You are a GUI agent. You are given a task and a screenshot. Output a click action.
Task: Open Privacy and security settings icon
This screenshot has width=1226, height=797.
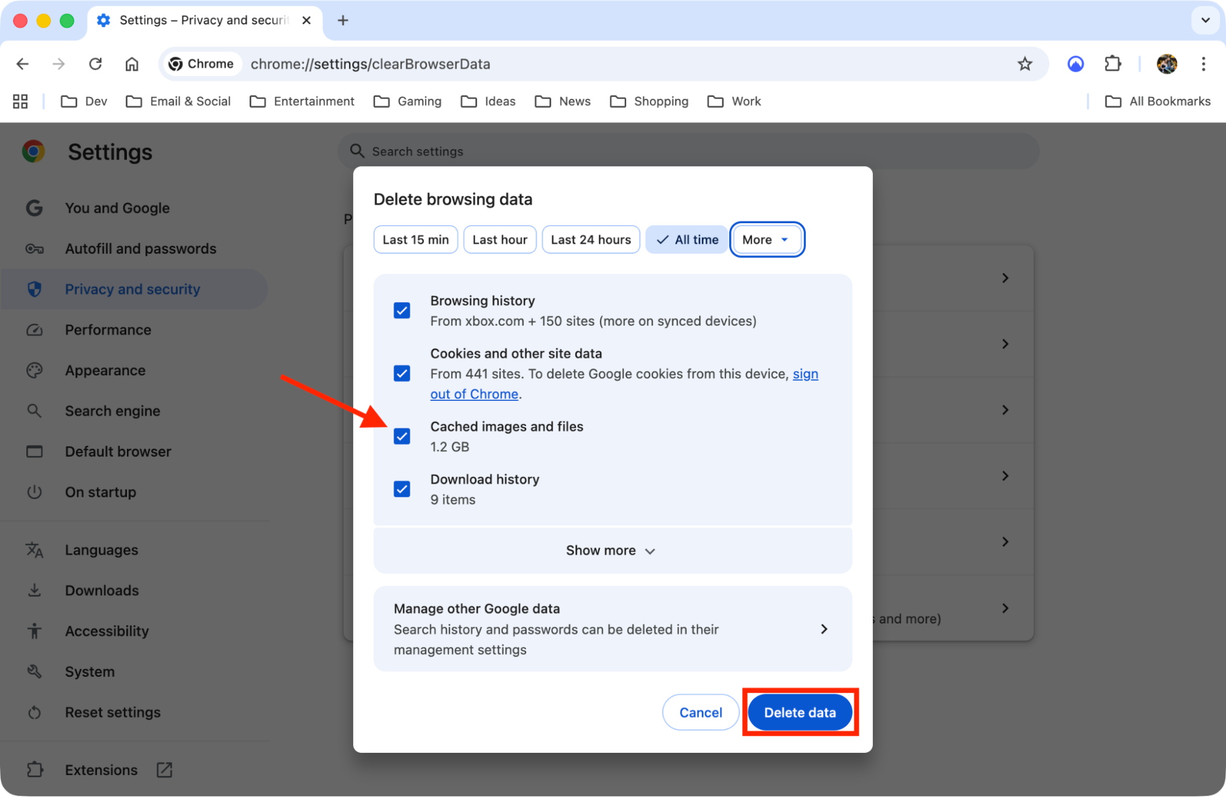click(x=35, y=289)
